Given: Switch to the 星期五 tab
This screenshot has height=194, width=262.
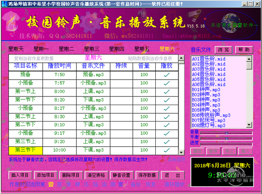Looking at the screenshot, I should pyautogui.click(x=142, y=49).
